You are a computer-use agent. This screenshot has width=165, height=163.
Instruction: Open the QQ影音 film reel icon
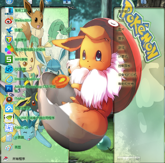click(9, 69)
